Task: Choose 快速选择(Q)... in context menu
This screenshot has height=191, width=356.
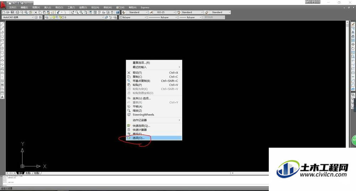Action: [154, 126]
